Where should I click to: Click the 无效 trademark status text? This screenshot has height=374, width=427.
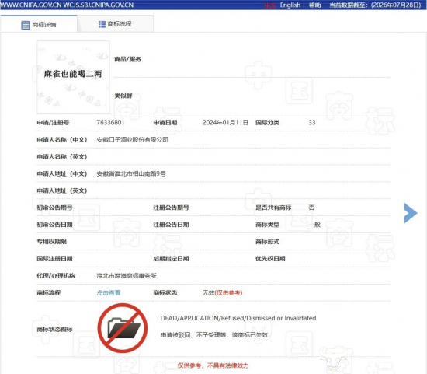pos(208,292)
